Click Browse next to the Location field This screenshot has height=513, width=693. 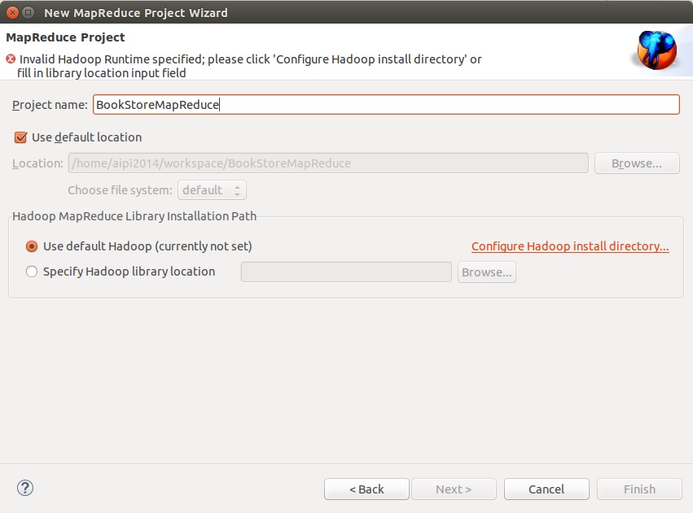coord(637,163)
